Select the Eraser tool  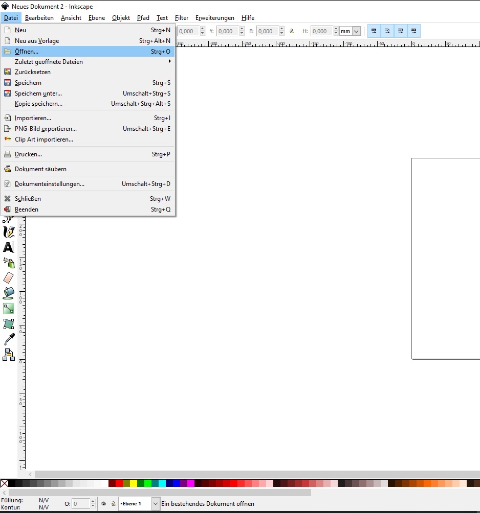click(x=9, y=278)
